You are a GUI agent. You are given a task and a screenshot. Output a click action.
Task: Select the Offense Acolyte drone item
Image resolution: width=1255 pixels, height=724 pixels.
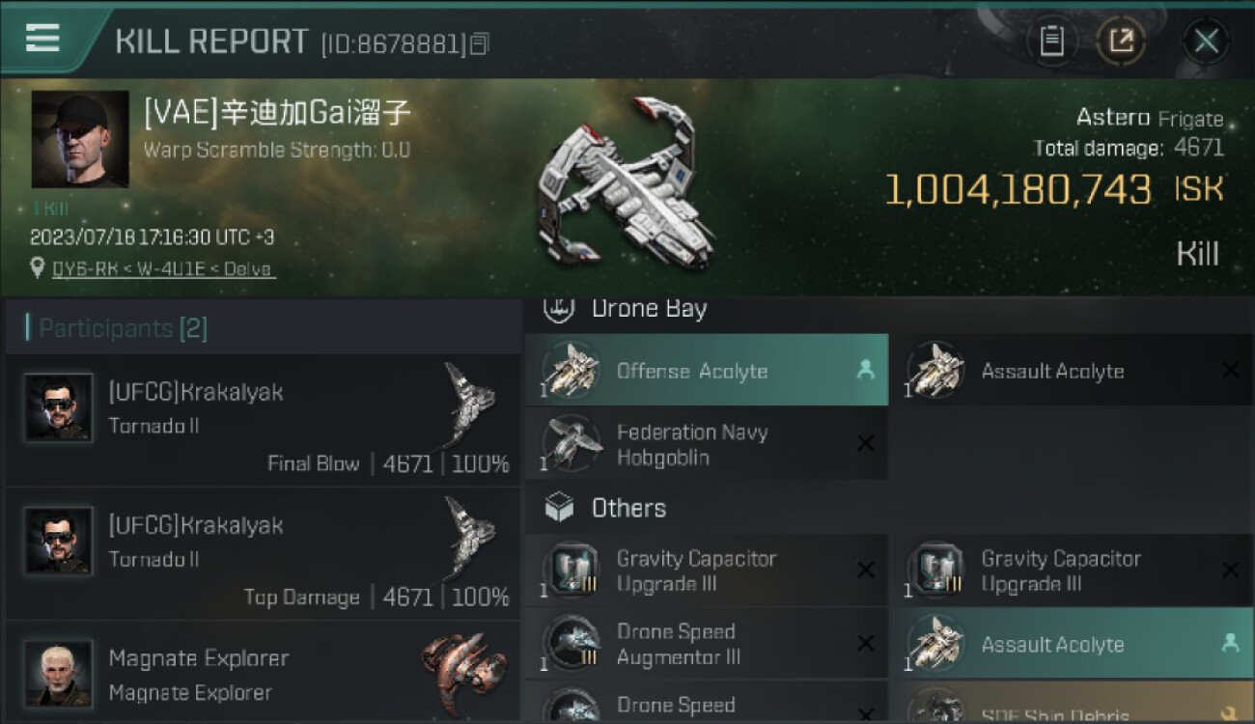pos(707,371)
